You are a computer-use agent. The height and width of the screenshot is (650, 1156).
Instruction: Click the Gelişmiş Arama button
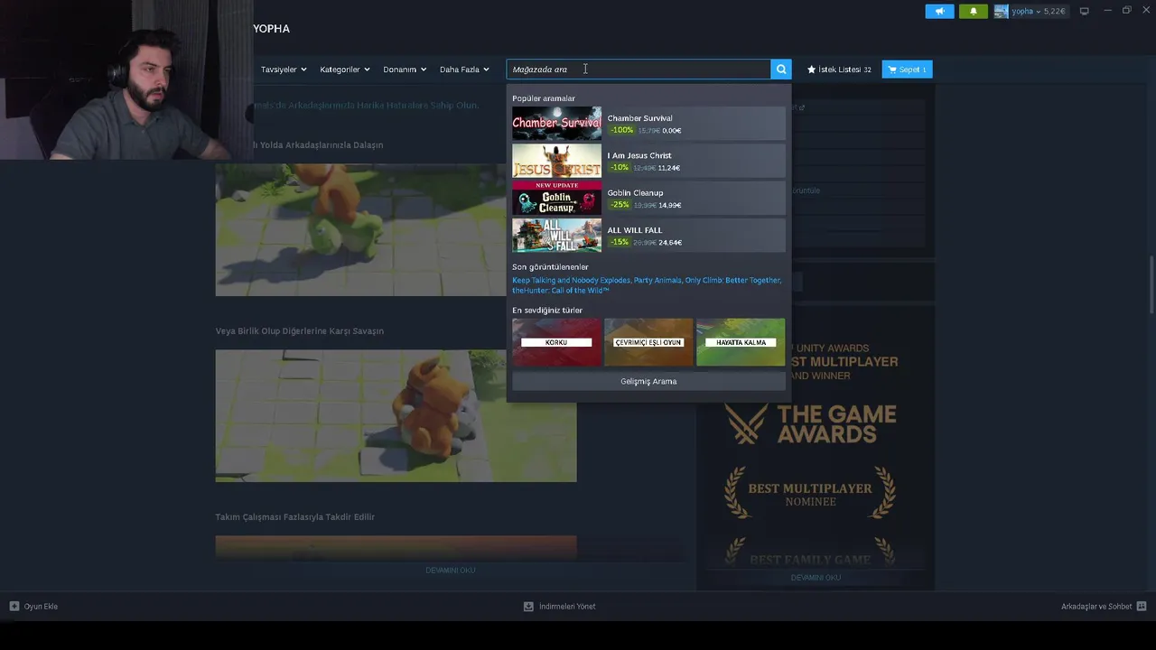pyautogui.click(x=648, y=381)
